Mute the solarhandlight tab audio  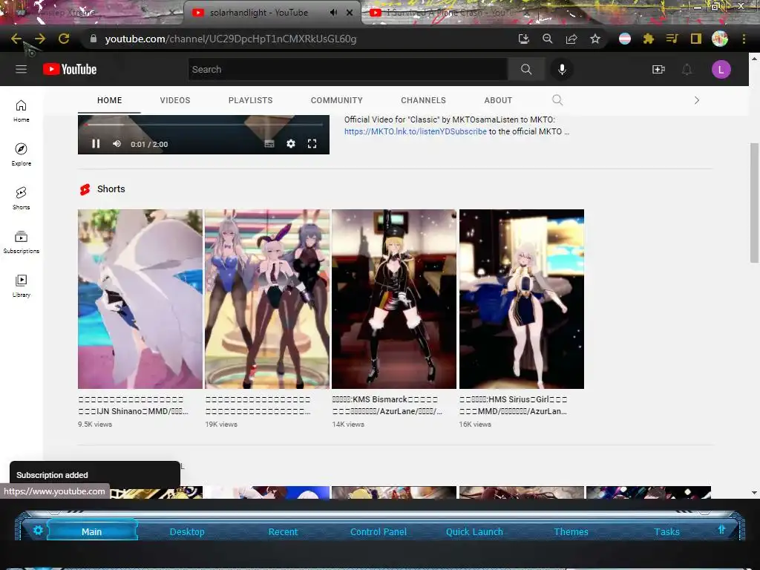click(333, 13)
